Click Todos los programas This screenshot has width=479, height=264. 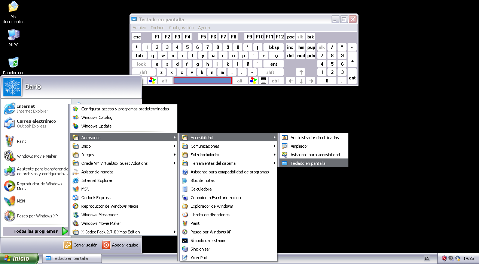pyautogui.click(x=36, y=231)
